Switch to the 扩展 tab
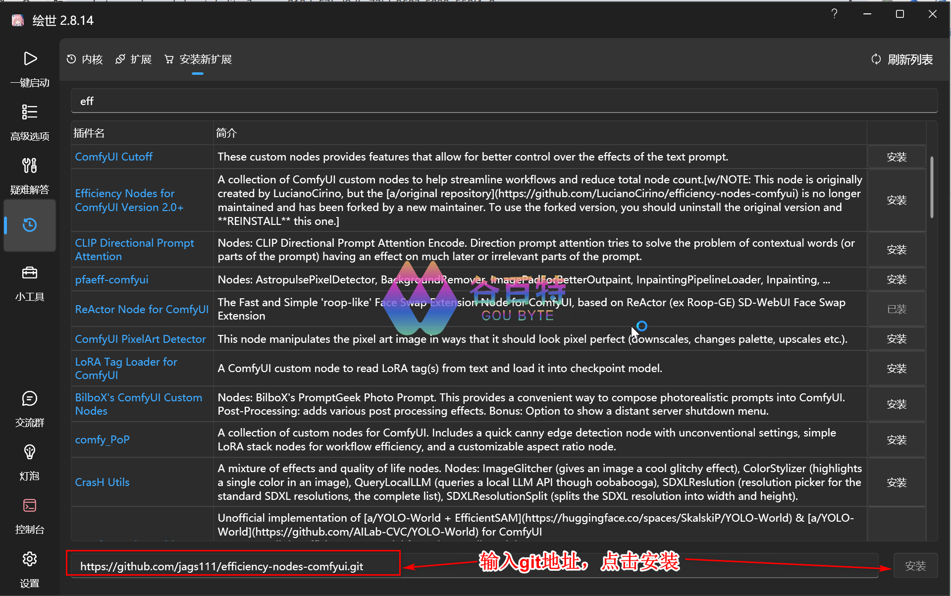The image size is (951, 596). click(x=134, y=59)
